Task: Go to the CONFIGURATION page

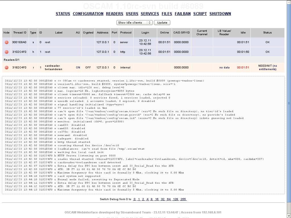Action: click(x=88, y=14)
